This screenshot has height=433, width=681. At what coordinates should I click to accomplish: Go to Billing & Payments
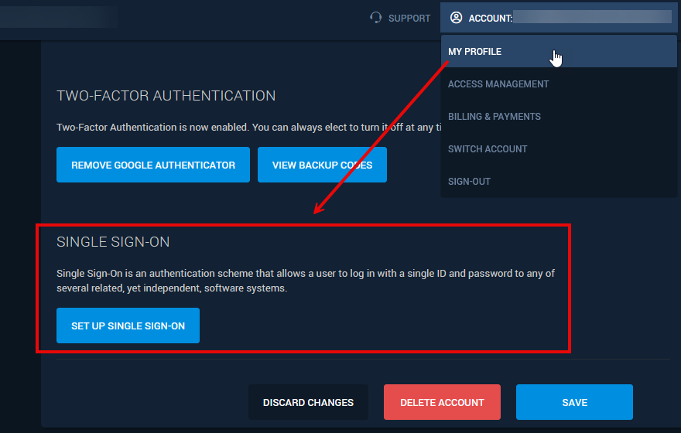tap(494, 117)
